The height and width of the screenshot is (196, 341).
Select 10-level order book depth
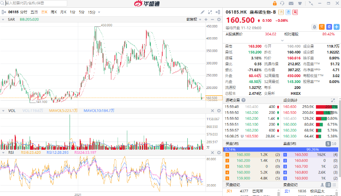coord(334,143)
